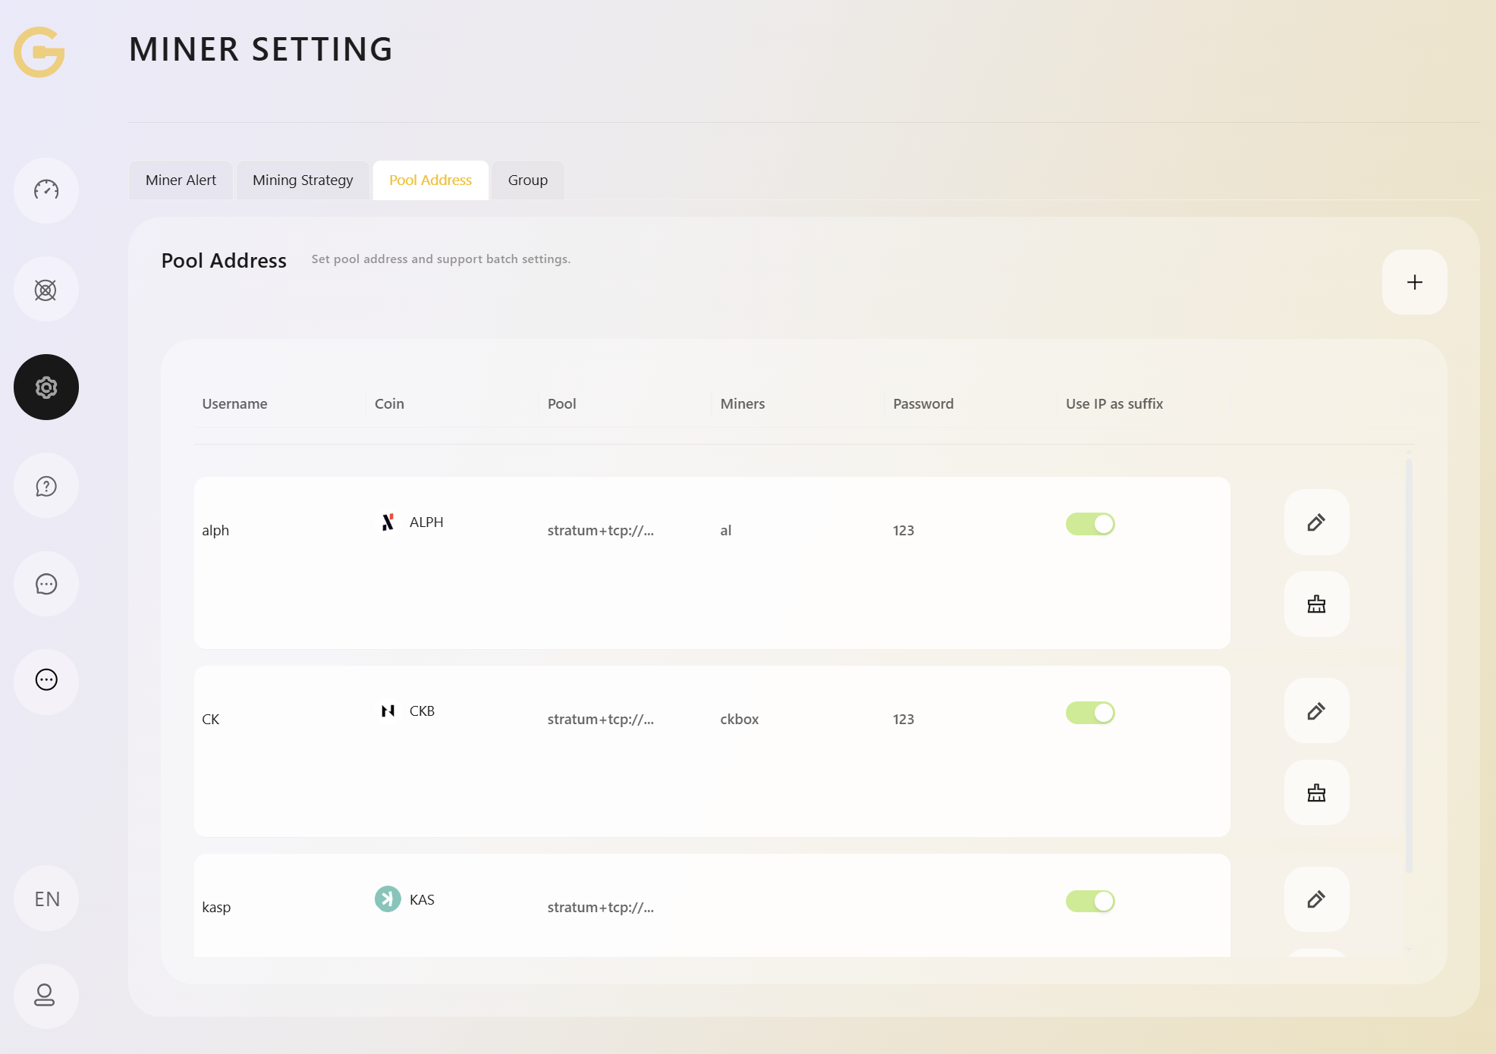Click the kasp username cell
This screenshot has height=1054, width=1496.
[216, 907]
